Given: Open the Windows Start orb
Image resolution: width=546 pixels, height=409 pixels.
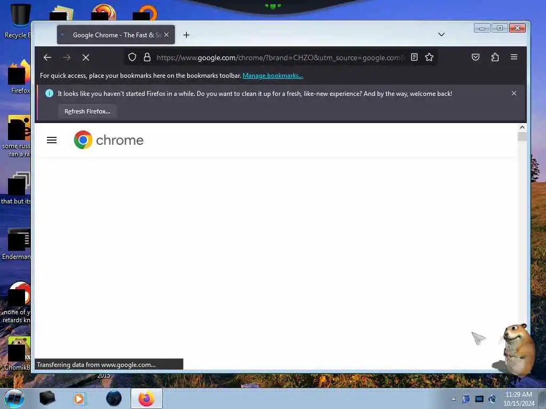Looking at the screenshot, I should 14,398.
